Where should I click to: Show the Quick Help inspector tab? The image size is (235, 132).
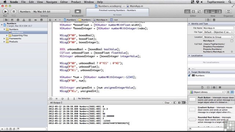214,20
